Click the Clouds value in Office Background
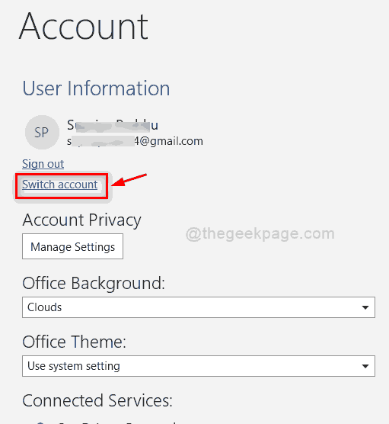This screenshot has width=389, height=424. click(45, 307)
